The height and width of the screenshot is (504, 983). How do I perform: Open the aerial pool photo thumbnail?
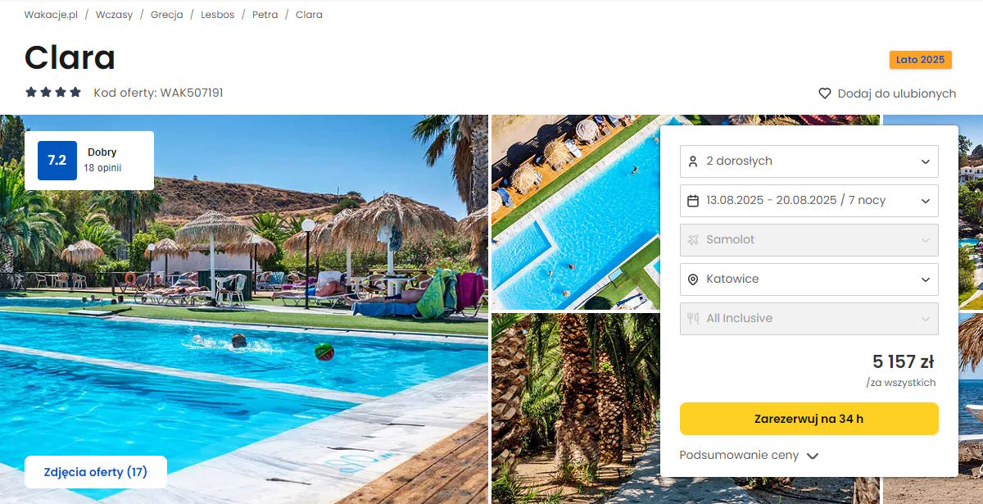pyautogui.click(x=575, y=212)
